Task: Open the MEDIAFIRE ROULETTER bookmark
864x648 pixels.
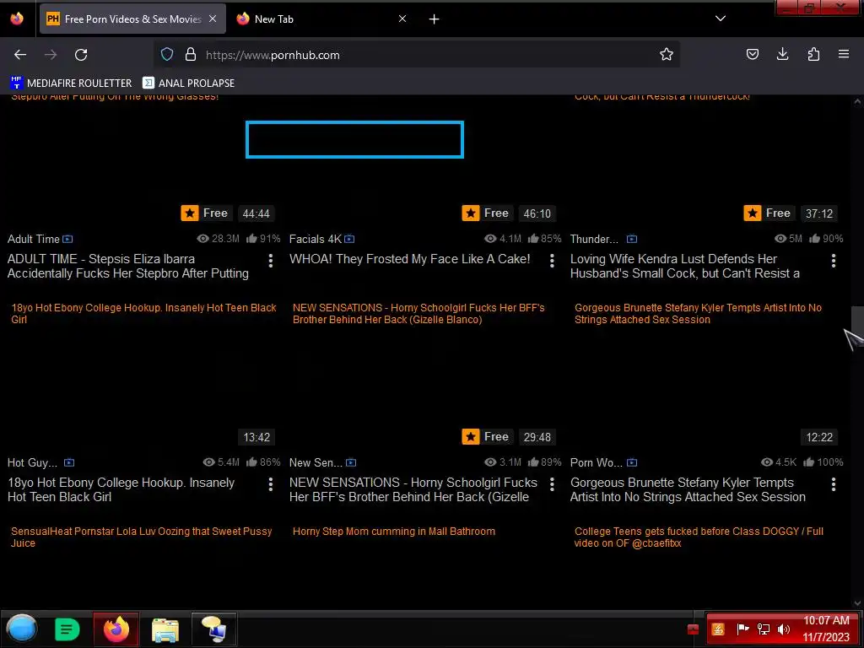Action: click(x=71, y=84)
